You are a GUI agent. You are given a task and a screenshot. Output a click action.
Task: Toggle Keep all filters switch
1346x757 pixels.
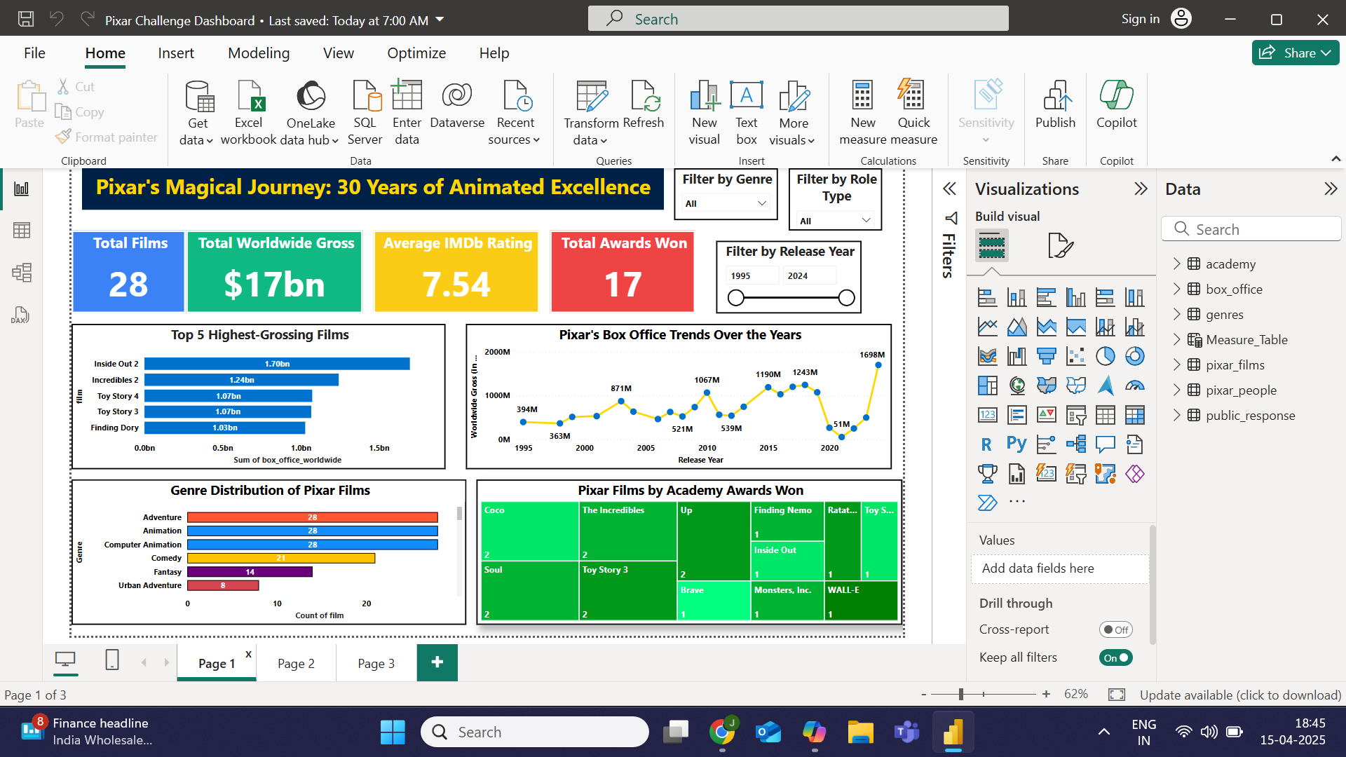point(1115,657)
